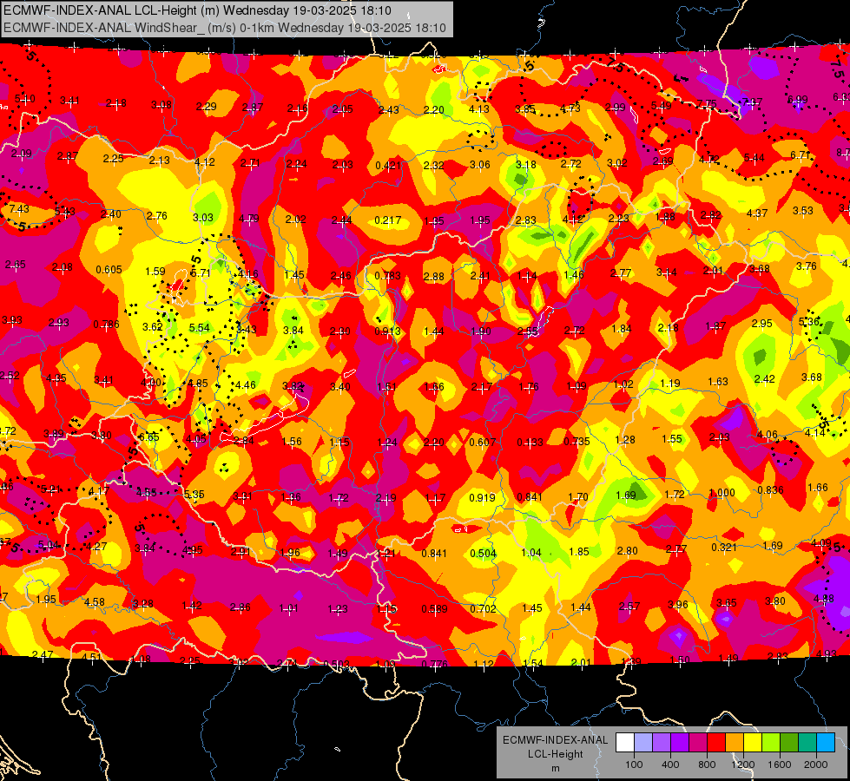The image size is (850, 781).
Task: Click legend tick value 2000
Action: [x=816, y=765]
